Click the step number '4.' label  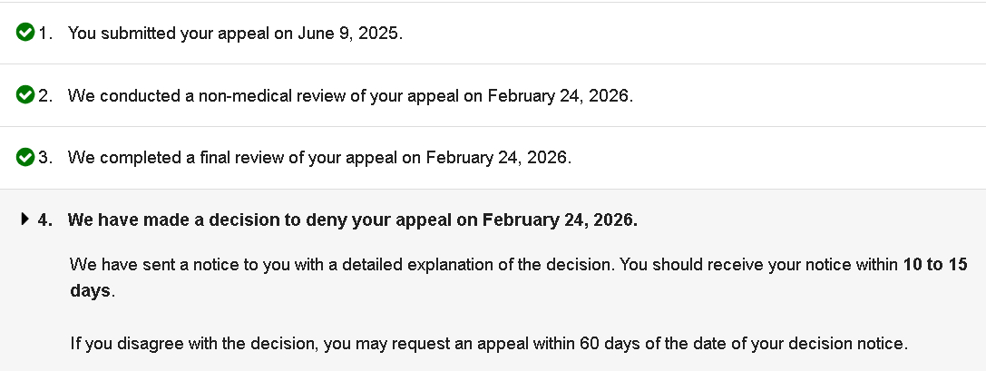45,220
